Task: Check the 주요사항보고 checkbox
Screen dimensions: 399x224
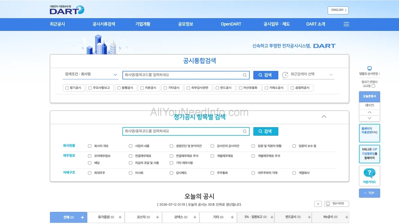Action: click(x=90, y=88)
